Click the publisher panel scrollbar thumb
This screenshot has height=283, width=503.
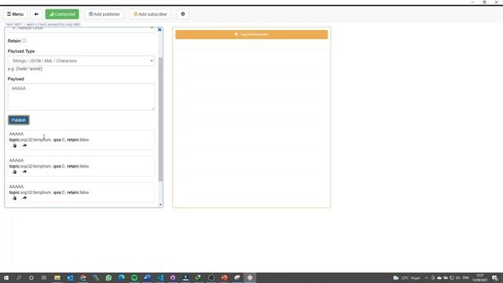(160, 119)
